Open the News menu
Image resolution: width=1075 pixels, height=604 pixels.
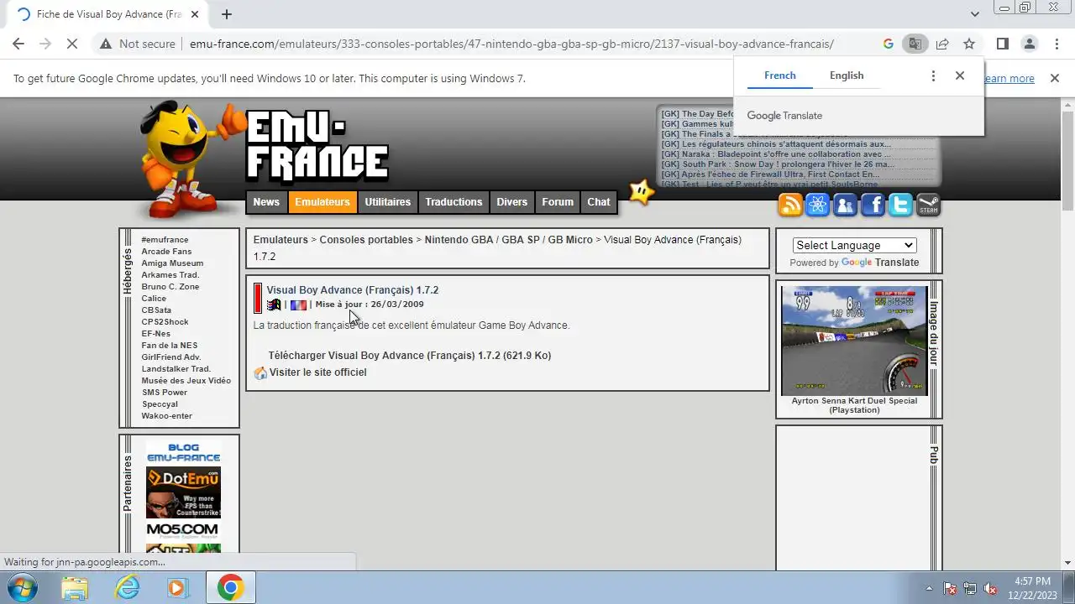click(266, 202)
